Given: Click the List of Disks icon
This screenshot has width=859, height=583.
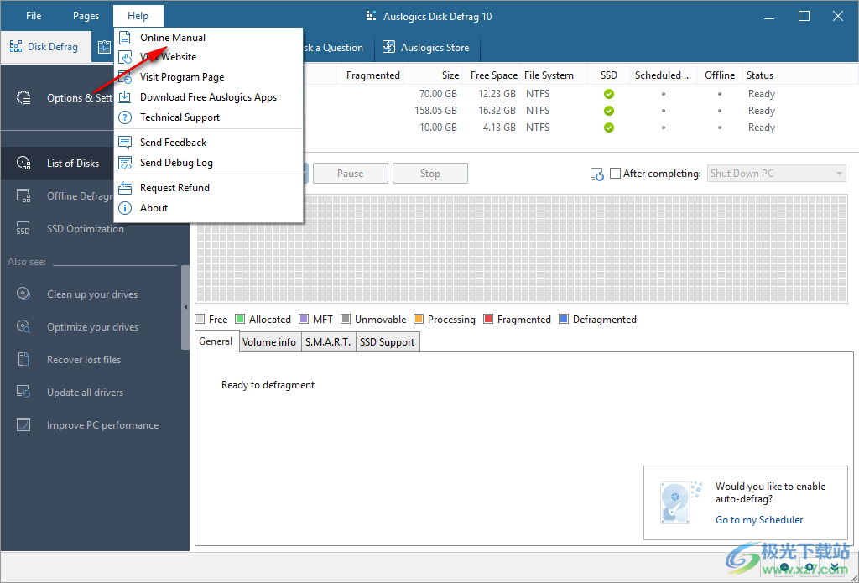Looking at the screenshot, I should point(23,163).
